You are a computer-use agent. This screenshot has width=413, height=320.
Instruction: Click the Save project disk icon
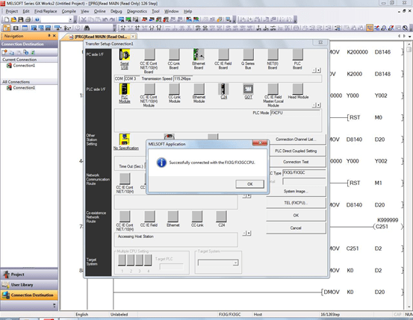click(x=21, y=19)
